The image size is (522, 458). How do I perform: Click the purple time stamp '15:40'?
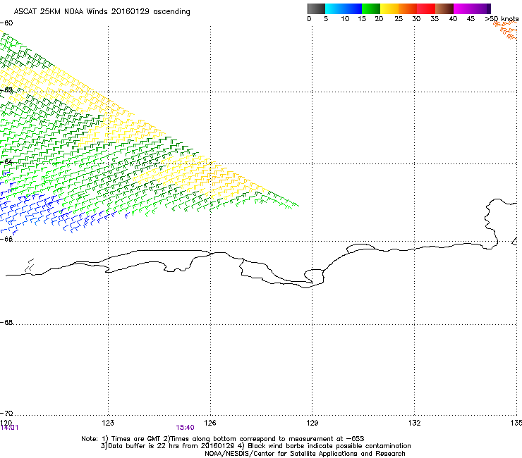pos(185,428)
